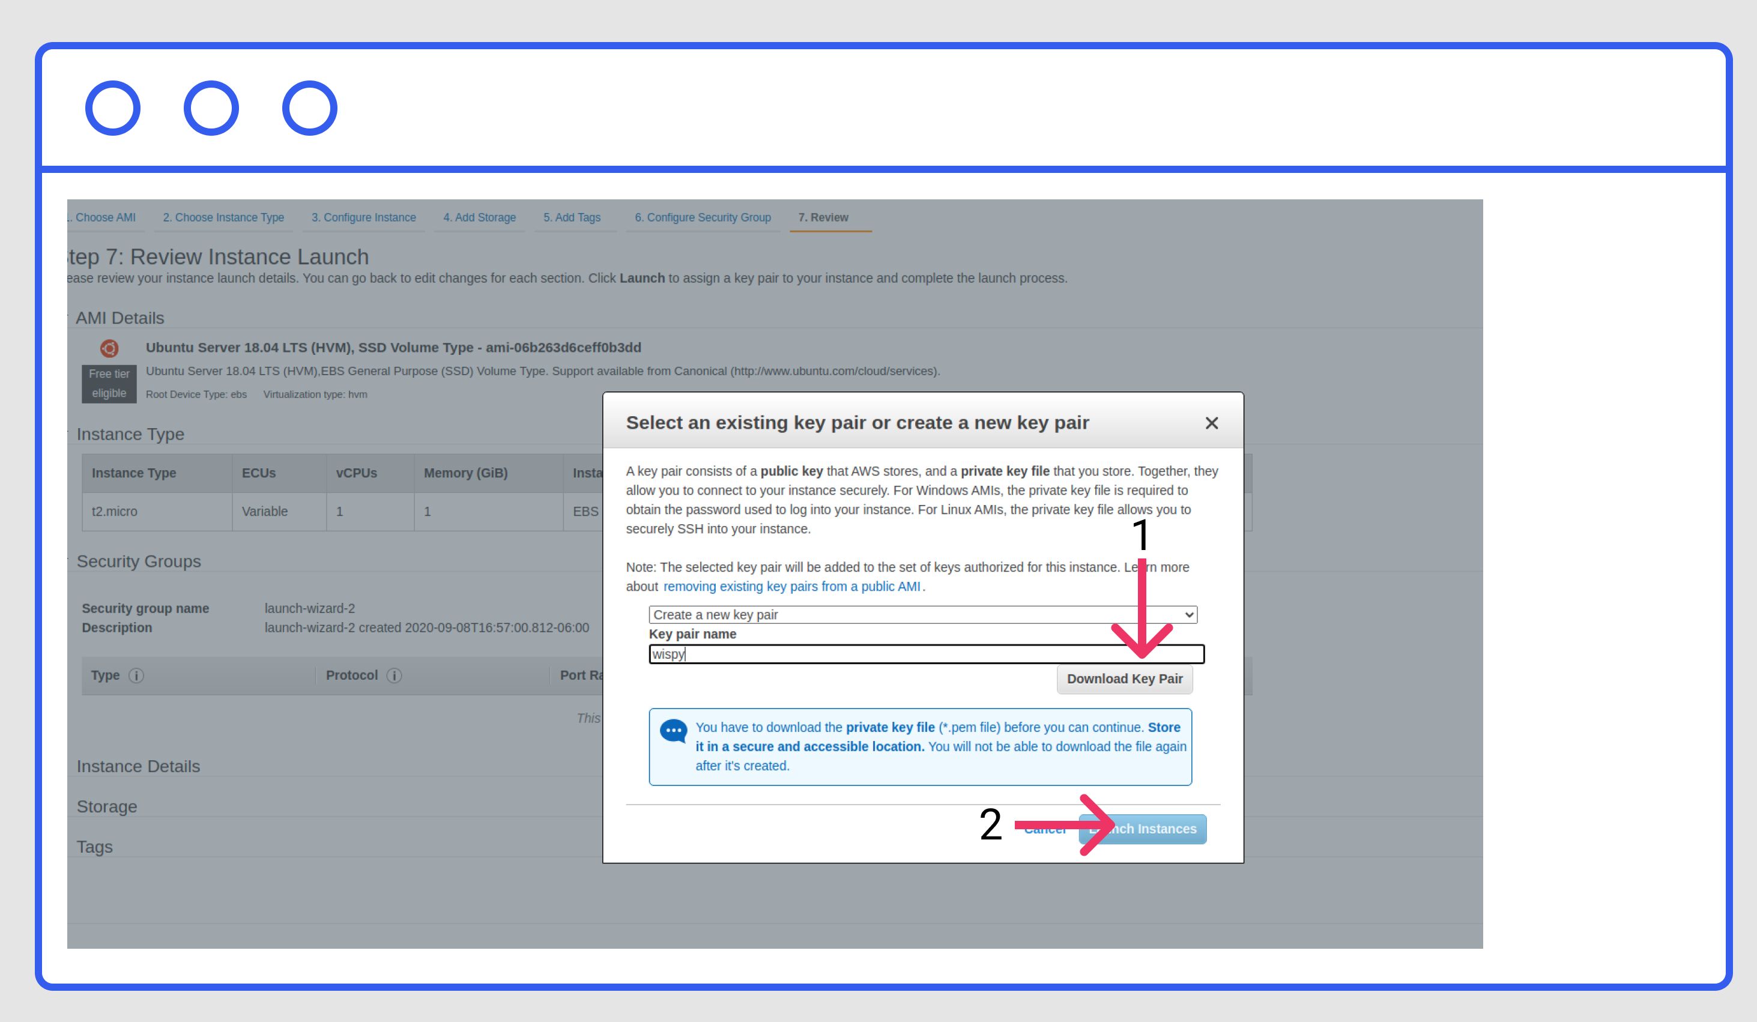Click the info icon next to Protocol
The image size is (1757, 1022).
pos(394,676)
